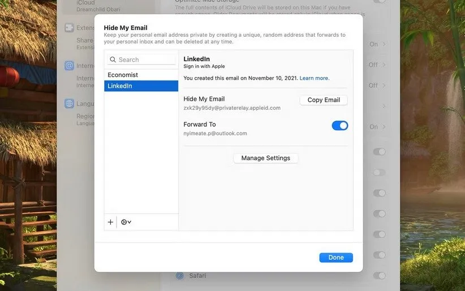The width and height of the screenshot is (465, 291).
Task: Click the Internet Accounts @ icon
Action: [69, 66]
